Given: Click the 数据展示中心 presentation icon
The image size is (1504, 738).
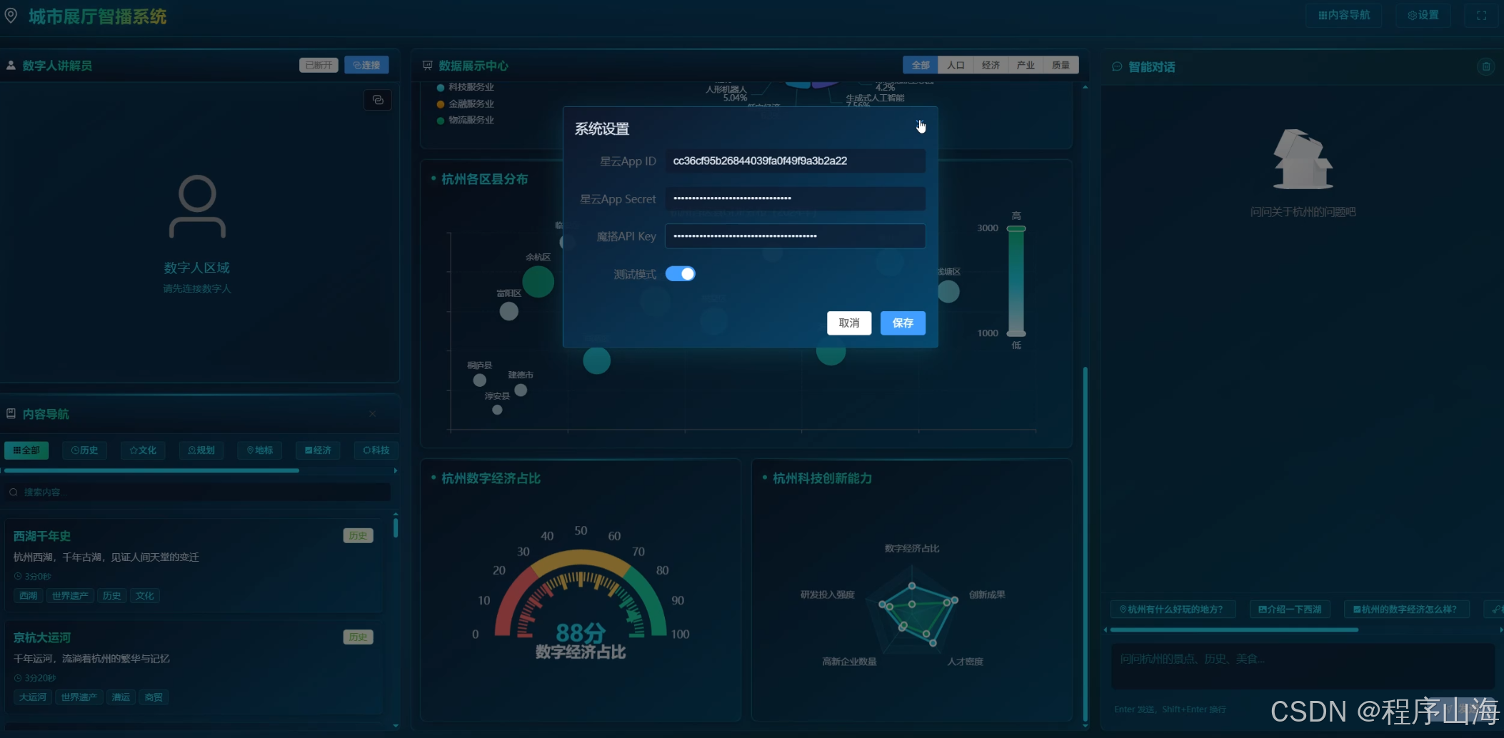Looking at the screenshot, I should [x=428, y=66].
